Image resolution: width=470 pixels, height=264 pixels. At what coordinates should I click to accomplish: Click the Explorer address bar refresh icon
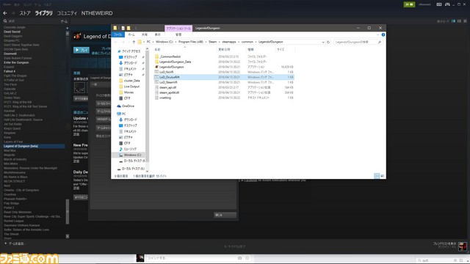point(328,43)
